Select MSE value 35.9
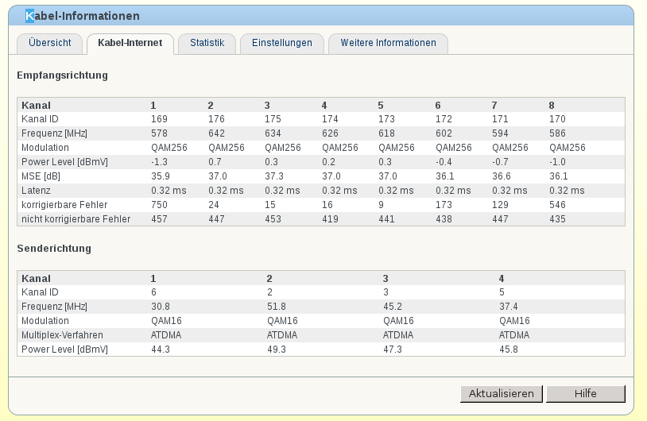The width and height of the screenshot is (647, 421). point(161,176)
